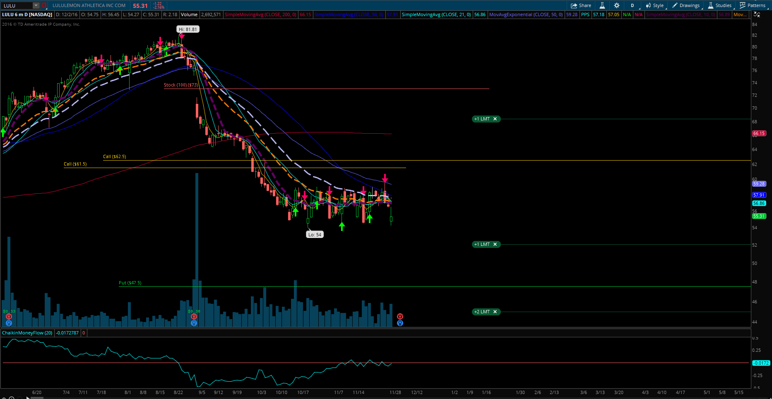Click the SimpleMovingAvg (CLOSE, 10, 0) study label
Screen dimensions: 772x399
(681, 14)
